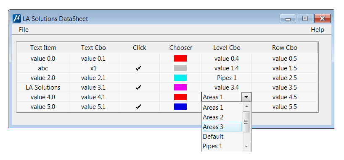
Task: Open the value 0.1 Text Cbo cell
Action: coord(93,59)
